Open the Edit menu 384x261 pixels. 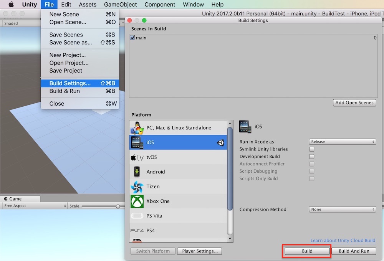66,4
